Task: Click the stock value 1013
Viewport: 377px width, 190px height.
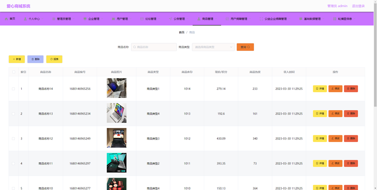Action: click(x=187, y=114)
